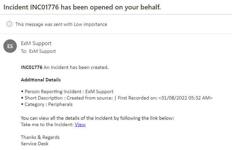Viewport: 232px width, 150px height.
Task: Click the 'You can view all the details' sentence
Action: coord(97,118)
